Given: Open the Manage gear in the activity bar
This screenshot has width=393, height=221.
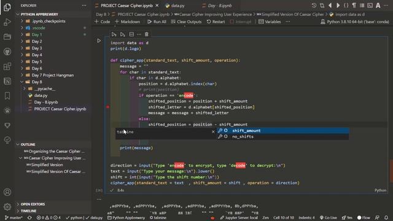Looking at the screenshot, I should click(x=7, y=207).
